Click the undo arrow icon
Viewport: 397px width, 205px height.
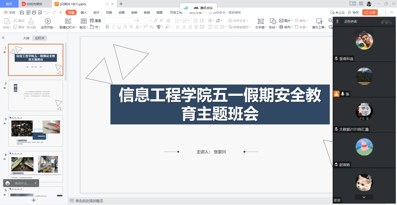[x=46, y=13]
